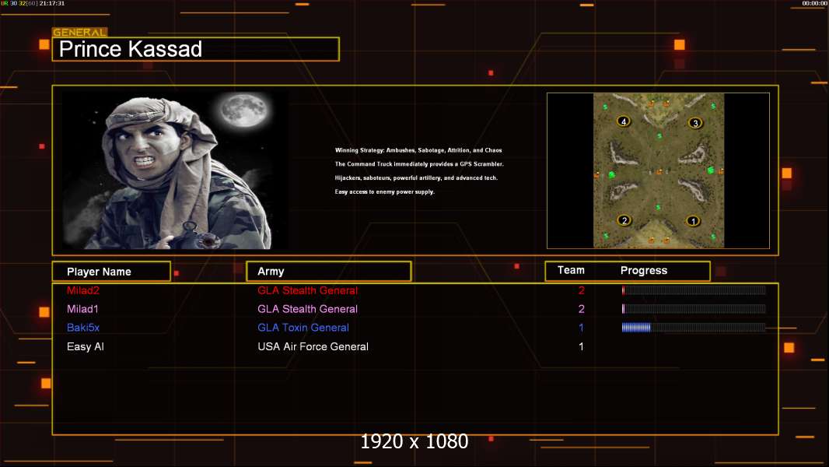
Task: Click the map preview thumbnail
Action: pos(658,170)
